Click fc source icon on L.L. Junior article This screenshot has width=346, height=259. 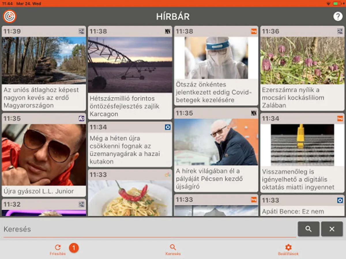point(82,118)
